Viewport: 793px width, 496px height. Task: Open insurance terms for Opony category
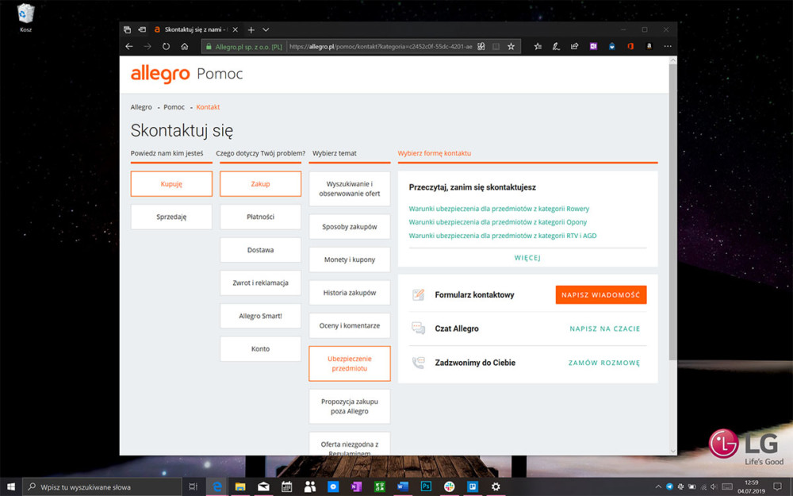coord(498,222)
